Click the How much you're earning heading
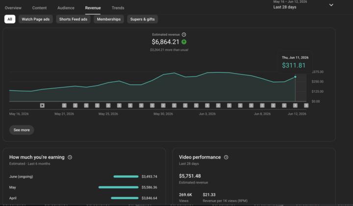The image size is (353, 206). point(37,157)
